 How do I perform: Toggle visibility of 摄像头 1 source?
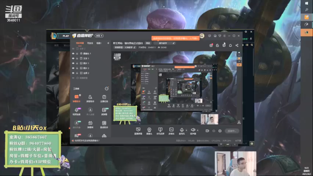coord(73,54)
